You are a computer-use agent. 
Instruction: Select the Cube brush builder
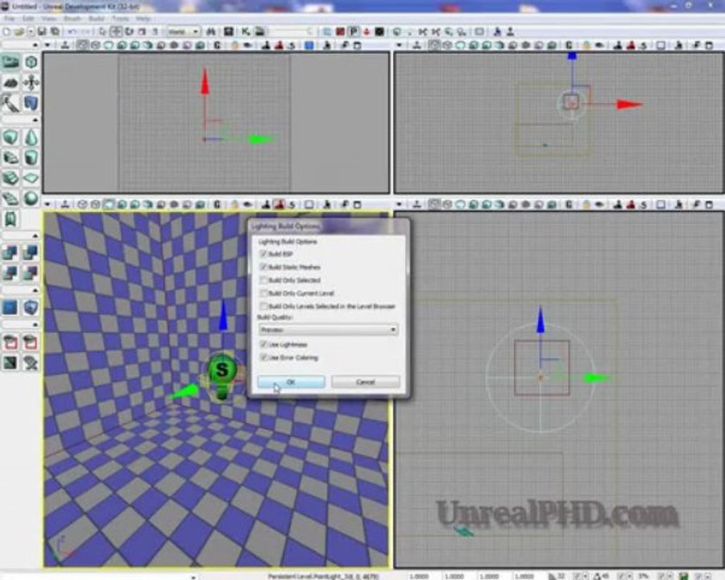[10, 138]
